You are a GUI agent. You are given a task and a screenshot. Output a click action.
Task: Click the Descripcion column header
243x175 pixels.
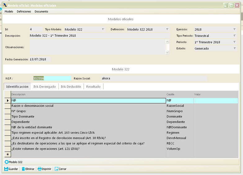88,94
